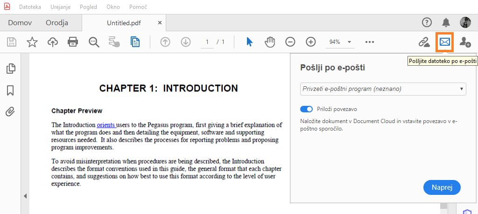Collapse the left navigation pane arrow
The height and width of the screenshot is (214, 478).
pos(25,196)
